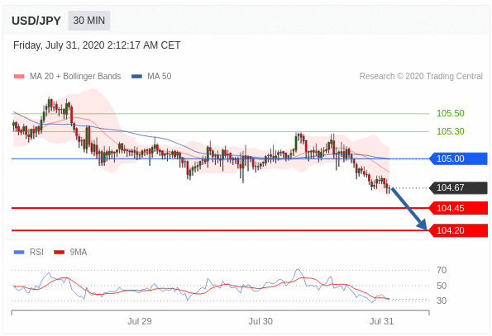The image size is (492, 336).
Task: Click the Jul 31 date axis label
Action: [x=381, y=321]
